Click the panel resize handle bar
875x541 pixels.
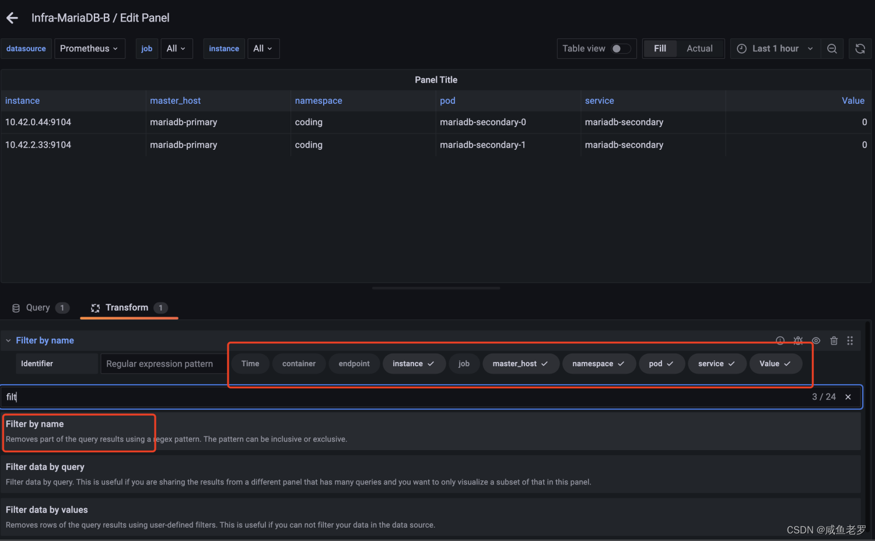coord(436,288)
